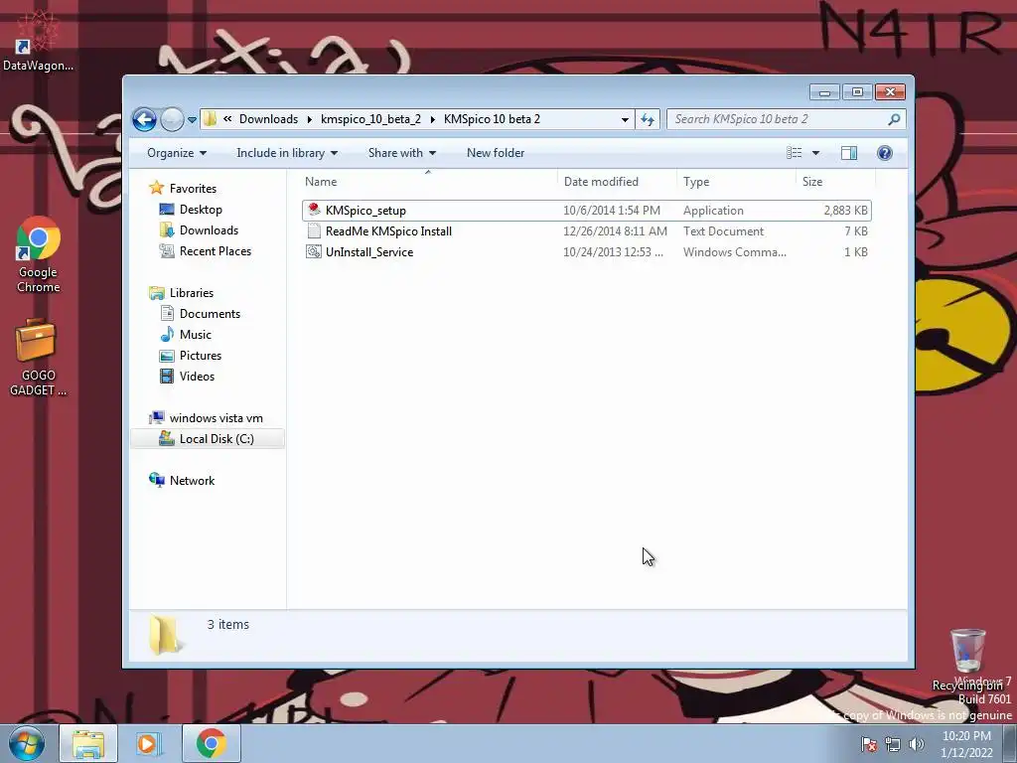The width and height of the screenshot is (1017, 763).
Task: Click the kmspico_10_beta_2 breadcrumb segment
Action: [371, 119]
